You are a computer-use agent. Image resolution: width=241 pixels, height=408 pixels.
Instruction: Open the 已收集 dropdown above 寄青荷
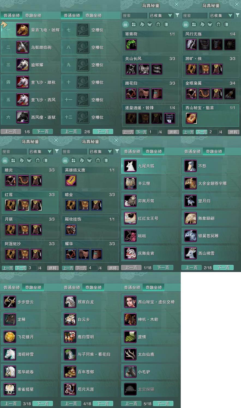tap(161, 16)
